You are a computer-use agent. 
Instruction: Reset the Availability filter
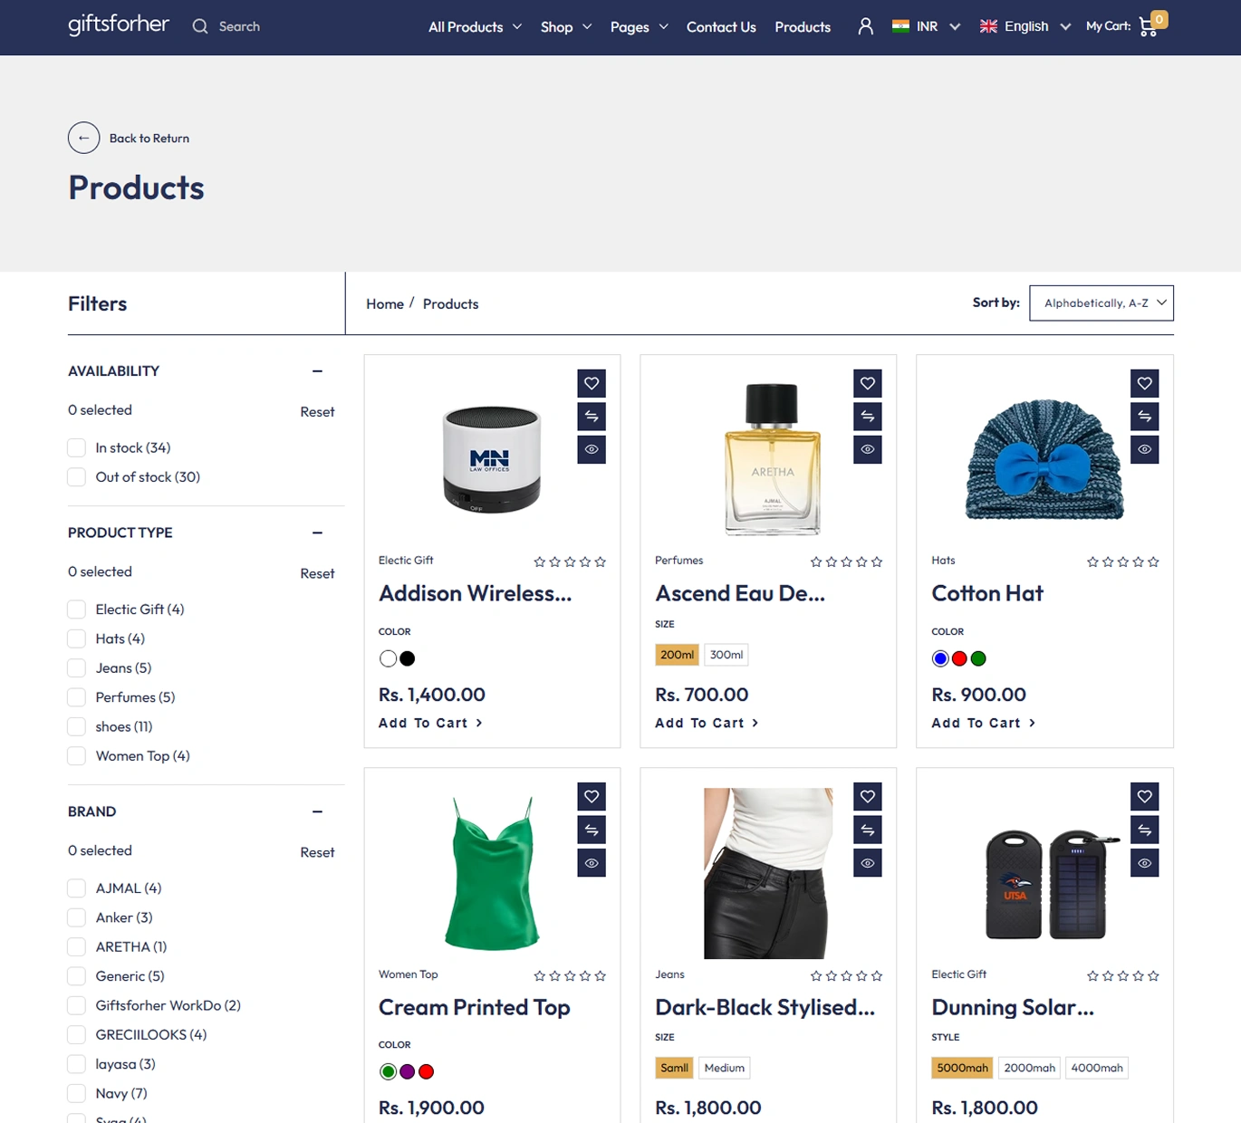click(x=317, y=412)
